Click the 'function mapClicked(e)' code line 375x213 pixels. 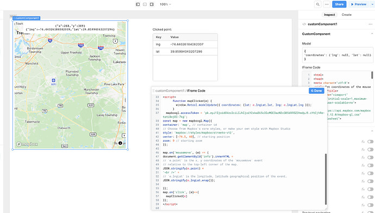192,101
